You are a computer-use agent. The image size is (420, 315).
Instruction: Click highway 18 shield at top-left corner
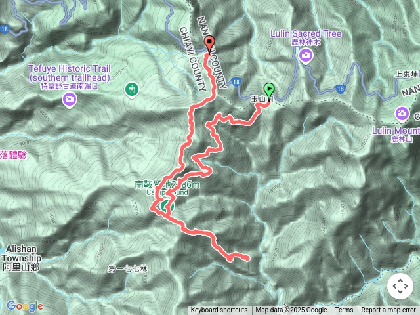click(5, 29)
